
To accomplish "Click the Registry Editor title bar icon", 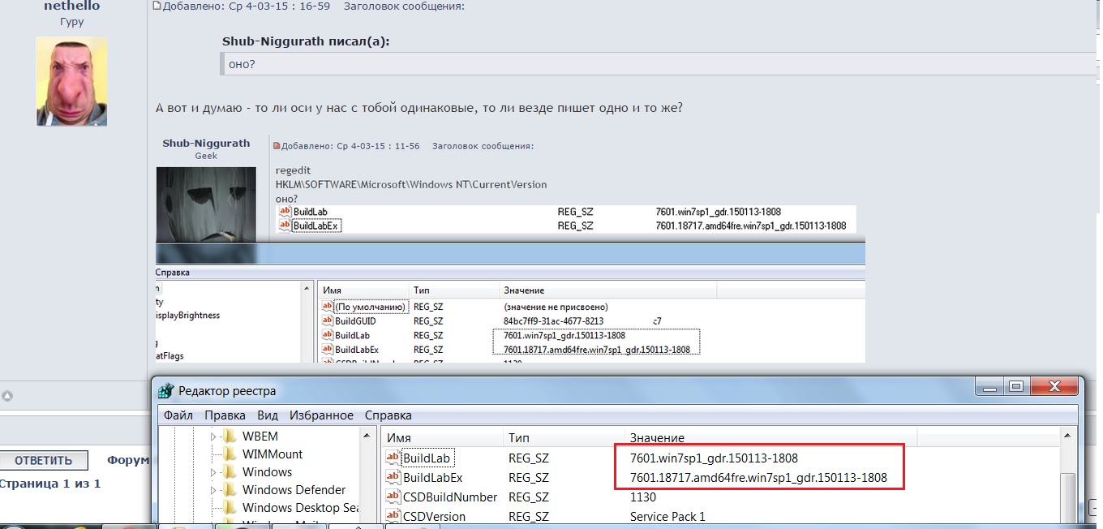I will pyautogui.click(x=165, y=391).
